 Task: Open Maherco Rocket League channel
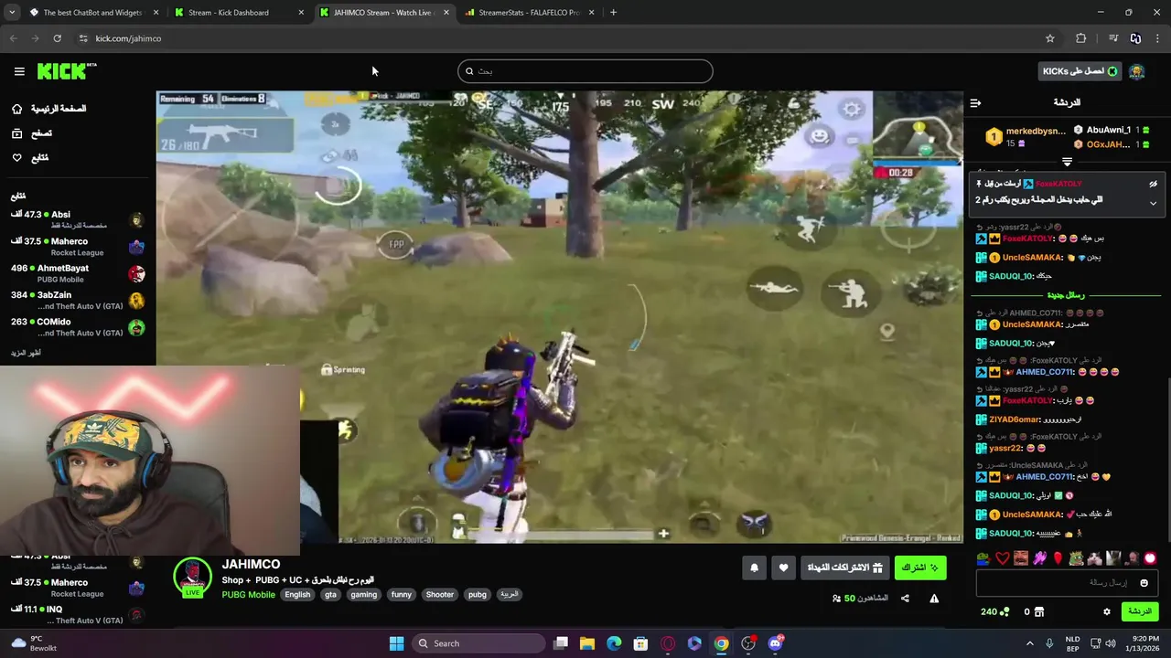[78, 247]
